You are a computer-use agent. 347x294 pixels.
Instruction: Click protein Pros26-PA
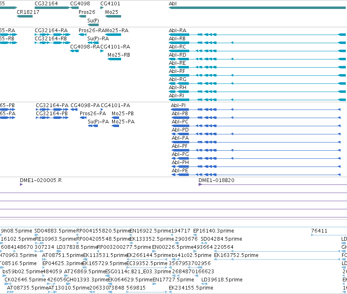coord(83,118)
